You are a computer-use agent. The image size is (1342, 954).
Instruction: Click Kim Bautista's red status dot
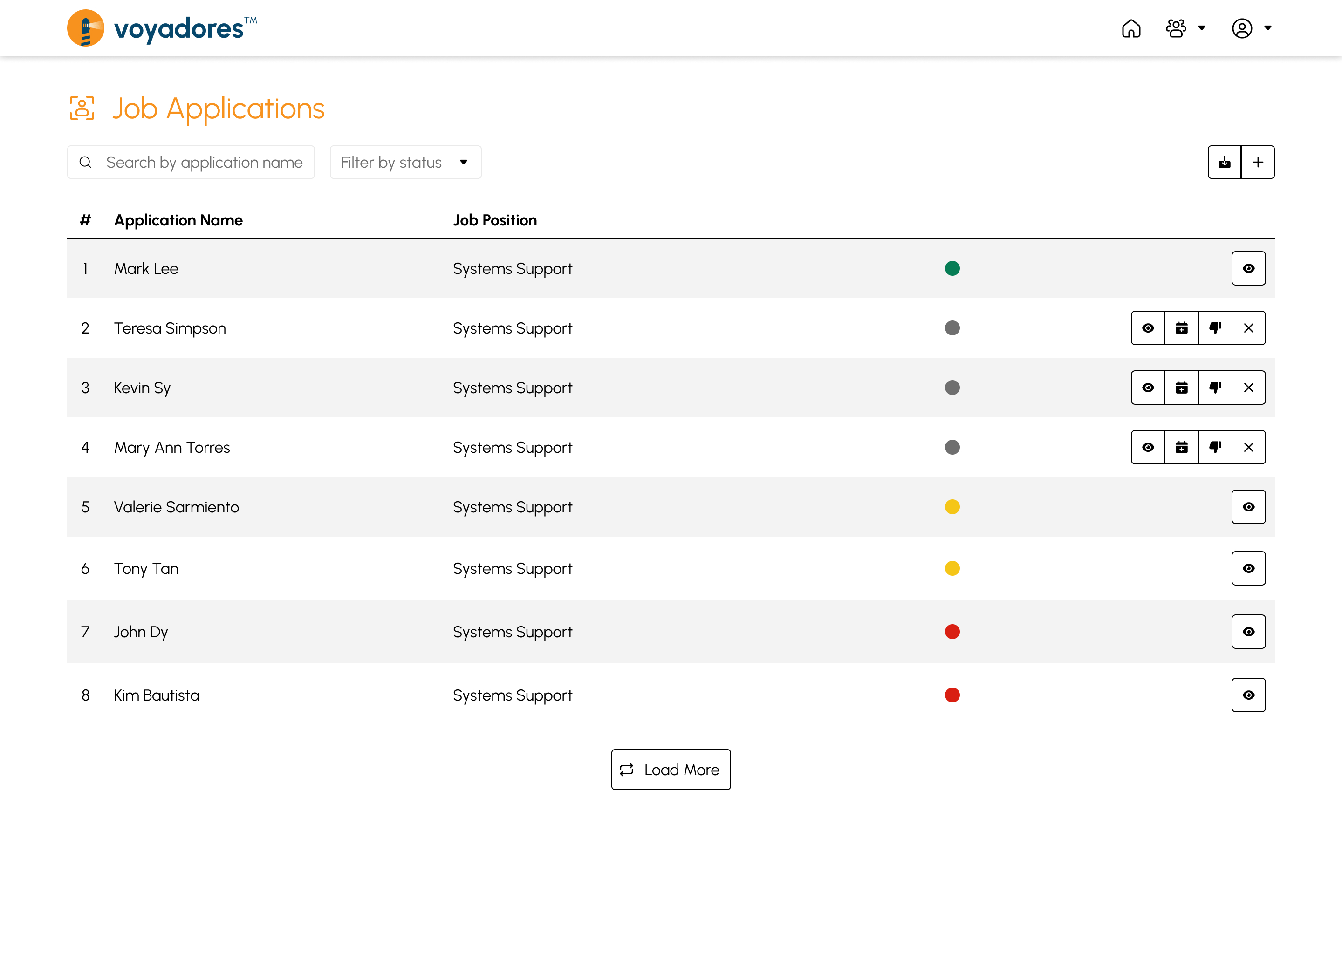tap(952, 695)
